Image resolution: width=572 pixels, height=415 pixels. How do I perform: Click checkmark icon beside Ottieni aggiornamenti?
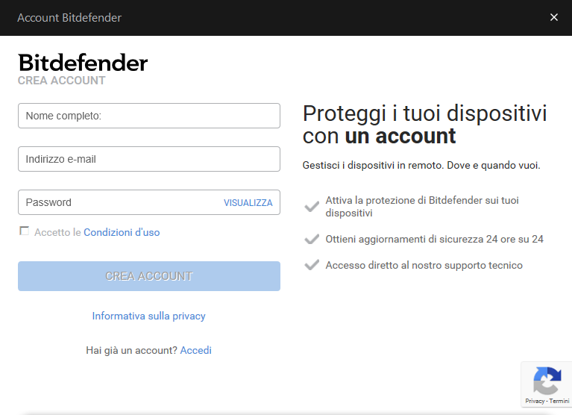pyautogui.click(x=312, y=240)
